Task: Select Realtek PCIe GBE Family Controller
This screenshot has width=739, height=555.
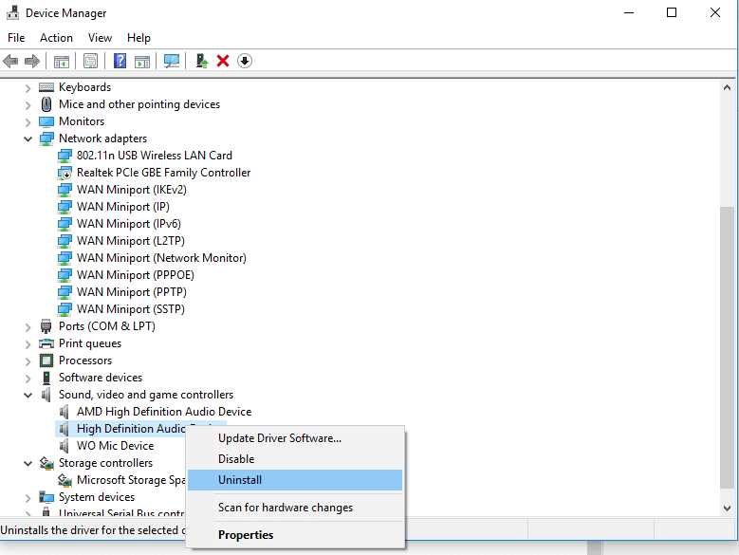Action: (x=163, y=173)
